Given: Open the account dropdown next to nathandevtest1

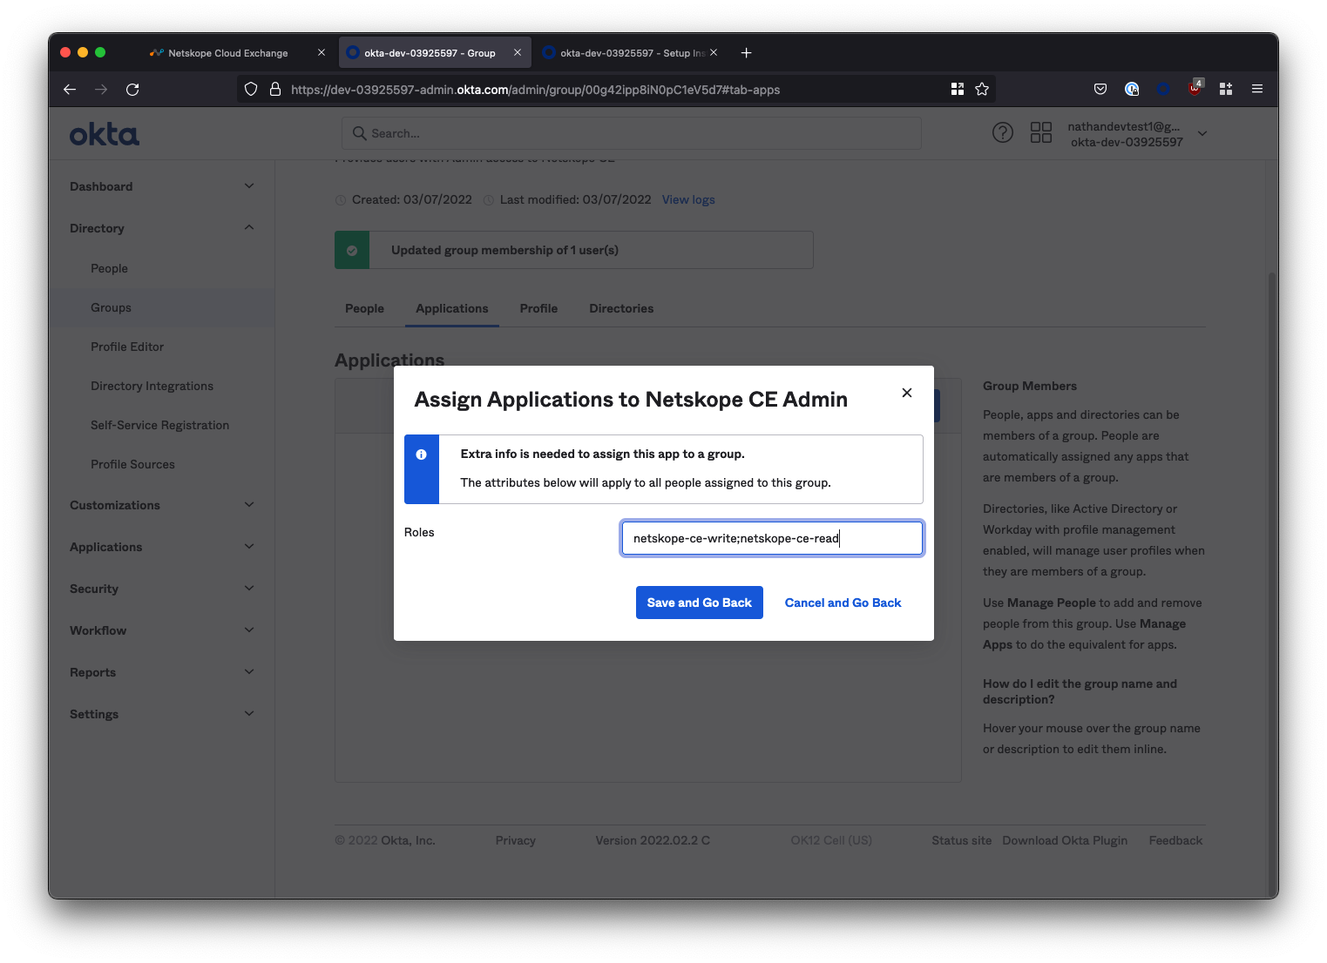Looking at the screenshot, I should point(1202,134).
